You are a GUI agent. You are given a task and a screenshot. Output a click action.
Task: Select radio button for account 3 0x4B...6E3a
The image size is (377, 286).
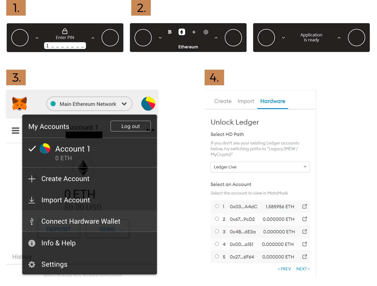217,231
